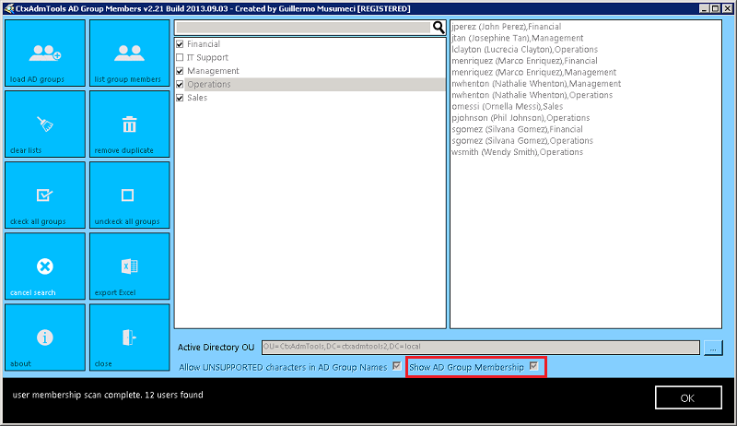Uncheck the Operations group checkbox
The width and height of the screenshot is (737, 426).
180,85
